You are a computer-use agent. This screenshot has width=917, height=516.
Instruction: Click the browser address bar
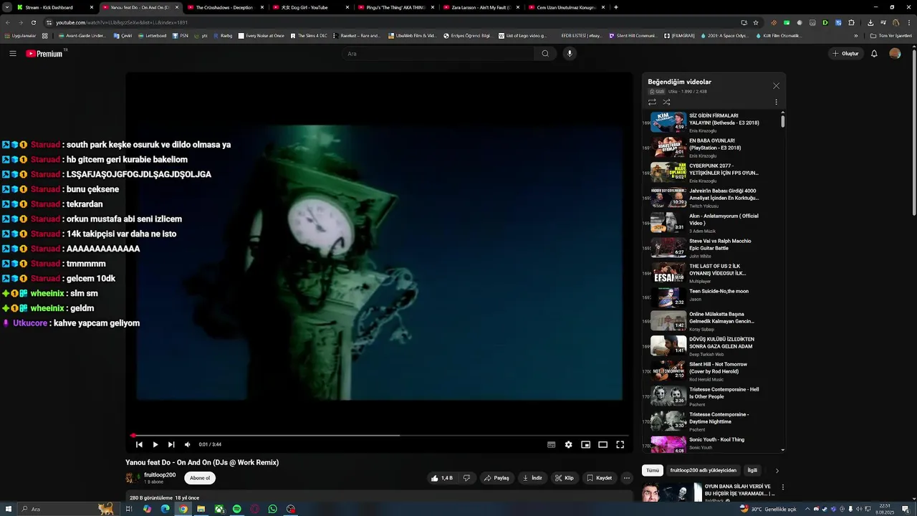click(394, 22)
